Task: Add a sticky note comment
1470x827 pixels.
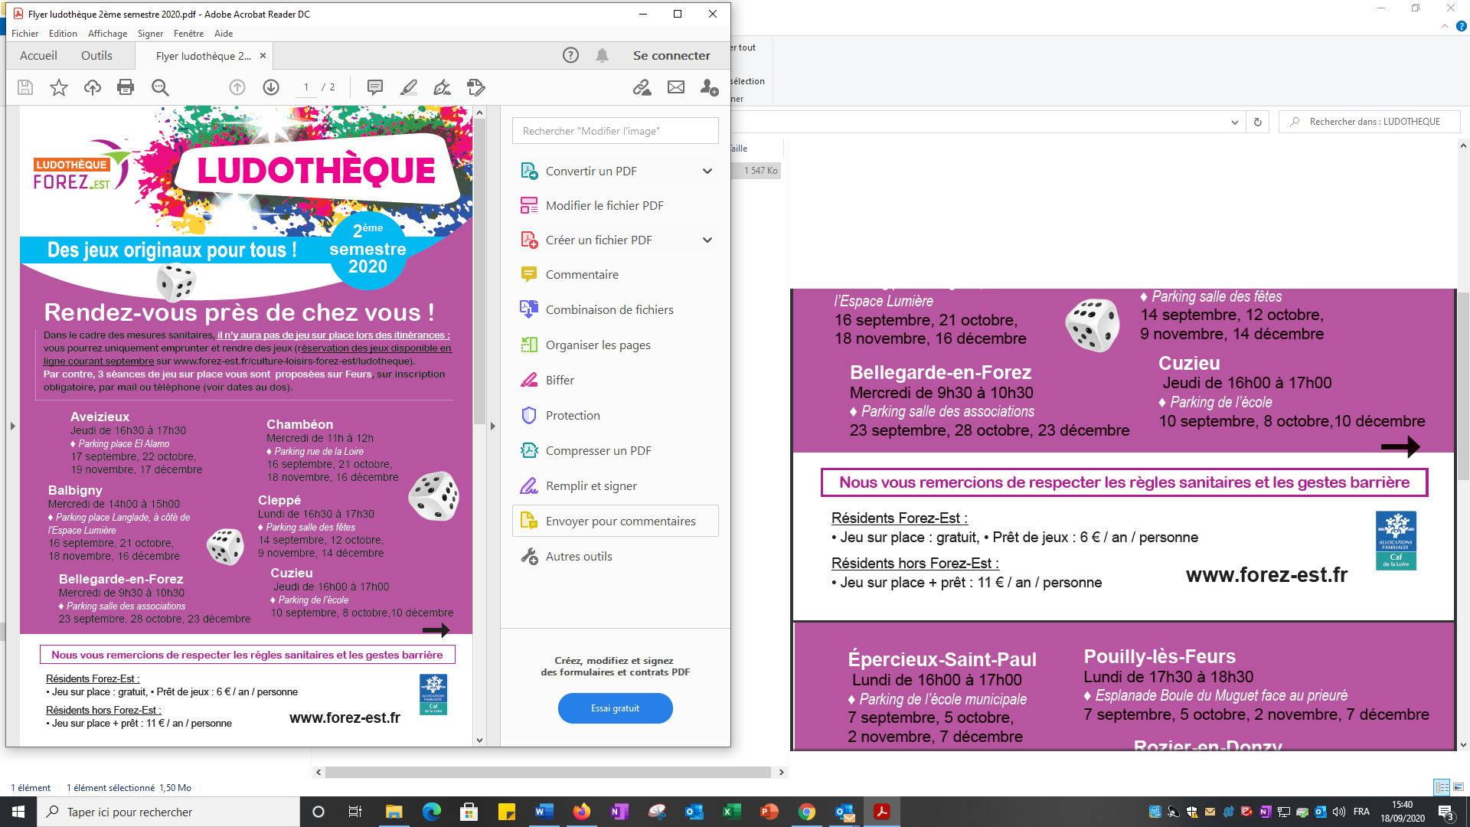Action: pos(375,87)
